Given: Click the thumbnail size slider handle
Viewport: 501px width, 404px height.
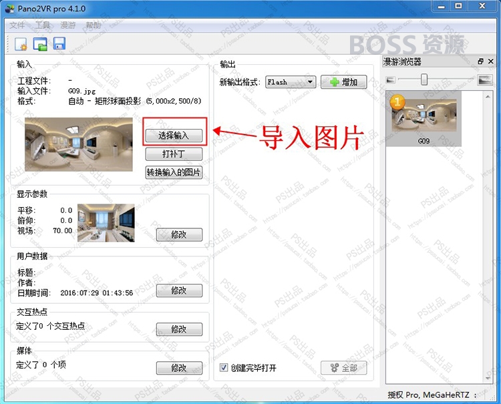Looking at the screenshot, I should [x=424, y=79].
